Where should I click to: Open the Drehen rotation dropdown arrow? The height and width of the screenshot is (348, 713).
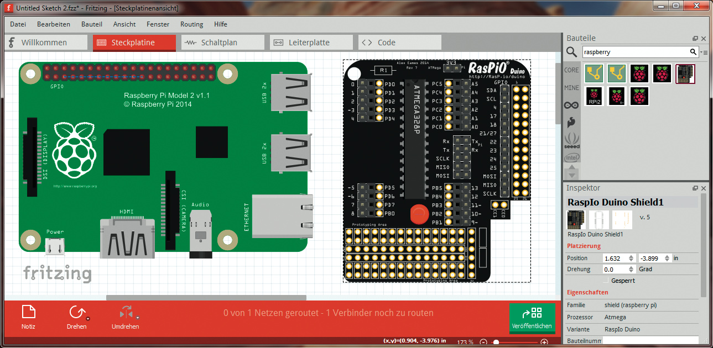[88, 318]
